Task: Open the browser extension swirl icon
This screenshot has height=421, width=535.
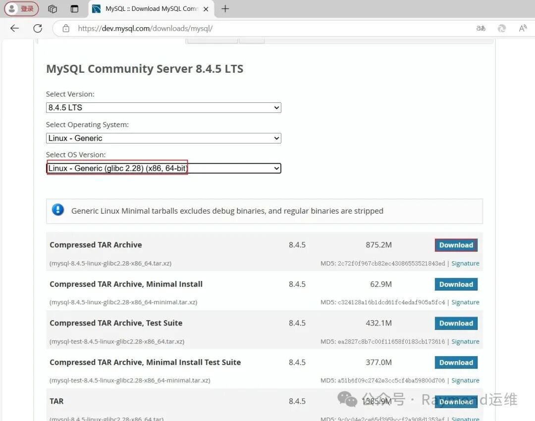Action: coord(501,28)
